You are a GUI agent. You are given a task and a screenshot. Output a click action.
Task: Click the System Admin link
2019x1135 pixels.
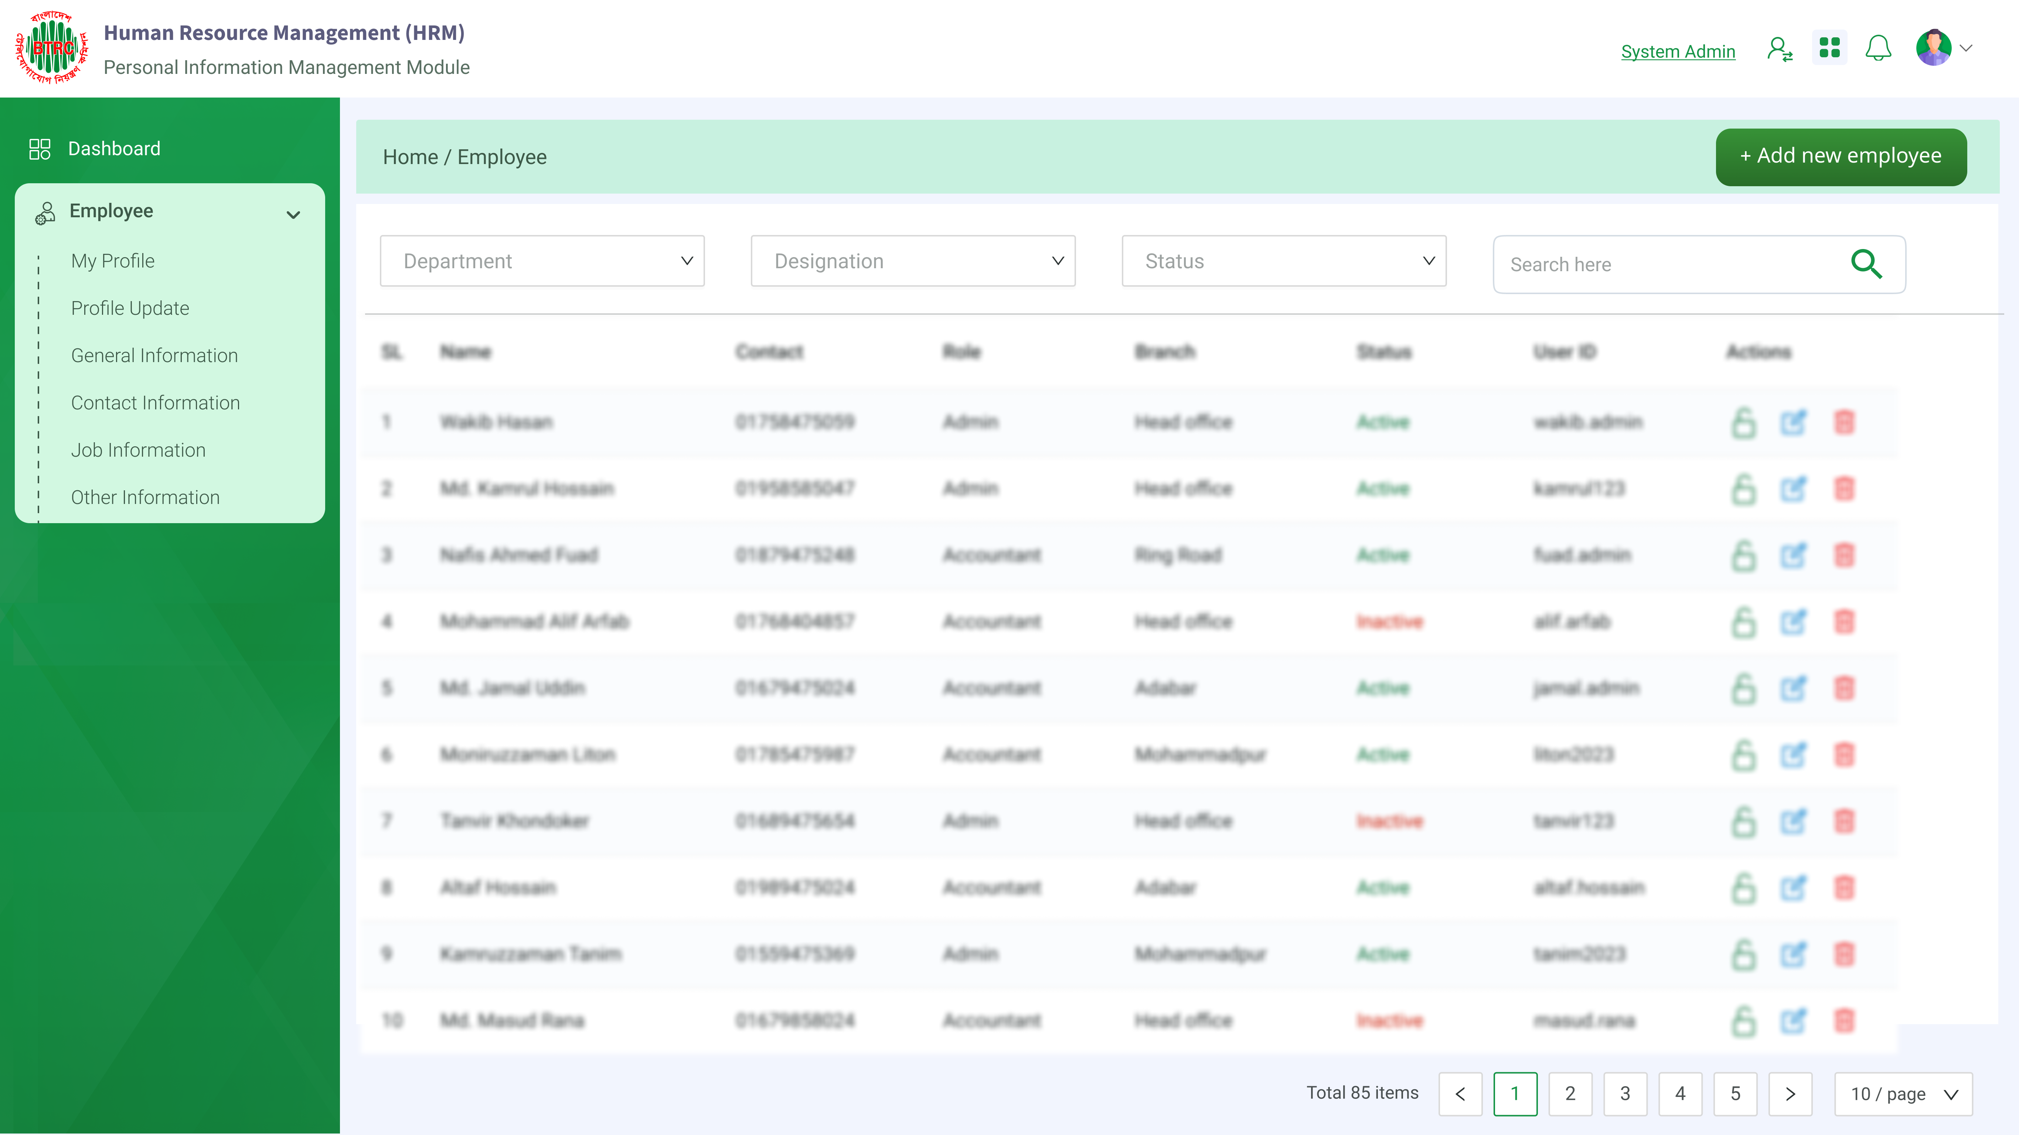[1677, 52]
